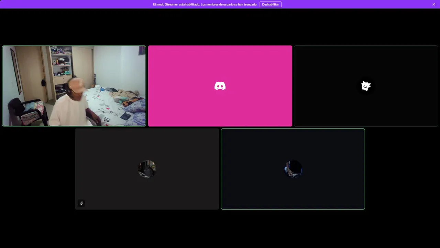Dismiss the Streamer mode banner with X
440x248 pixels.
(434, 4)
